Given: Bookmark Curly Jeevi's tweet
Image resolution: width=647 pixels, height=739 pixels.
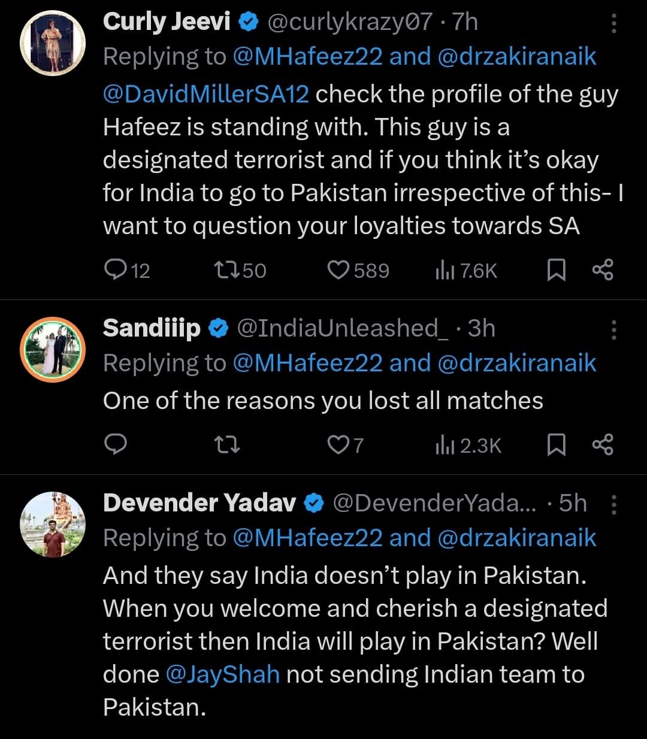Looking at the screenshot, I should 557,271.
